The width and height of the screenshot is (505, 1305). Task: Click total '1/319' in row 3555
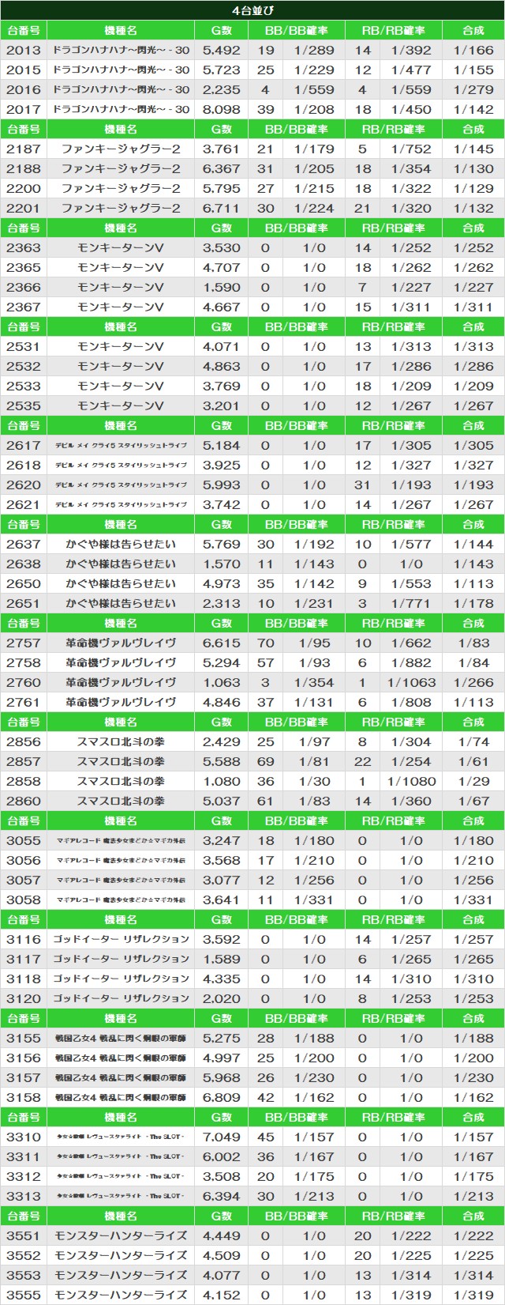click(473, 1295)
